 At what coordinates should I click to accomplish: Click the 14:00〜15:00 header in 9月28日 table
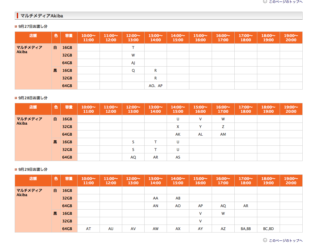click(178, 109)
